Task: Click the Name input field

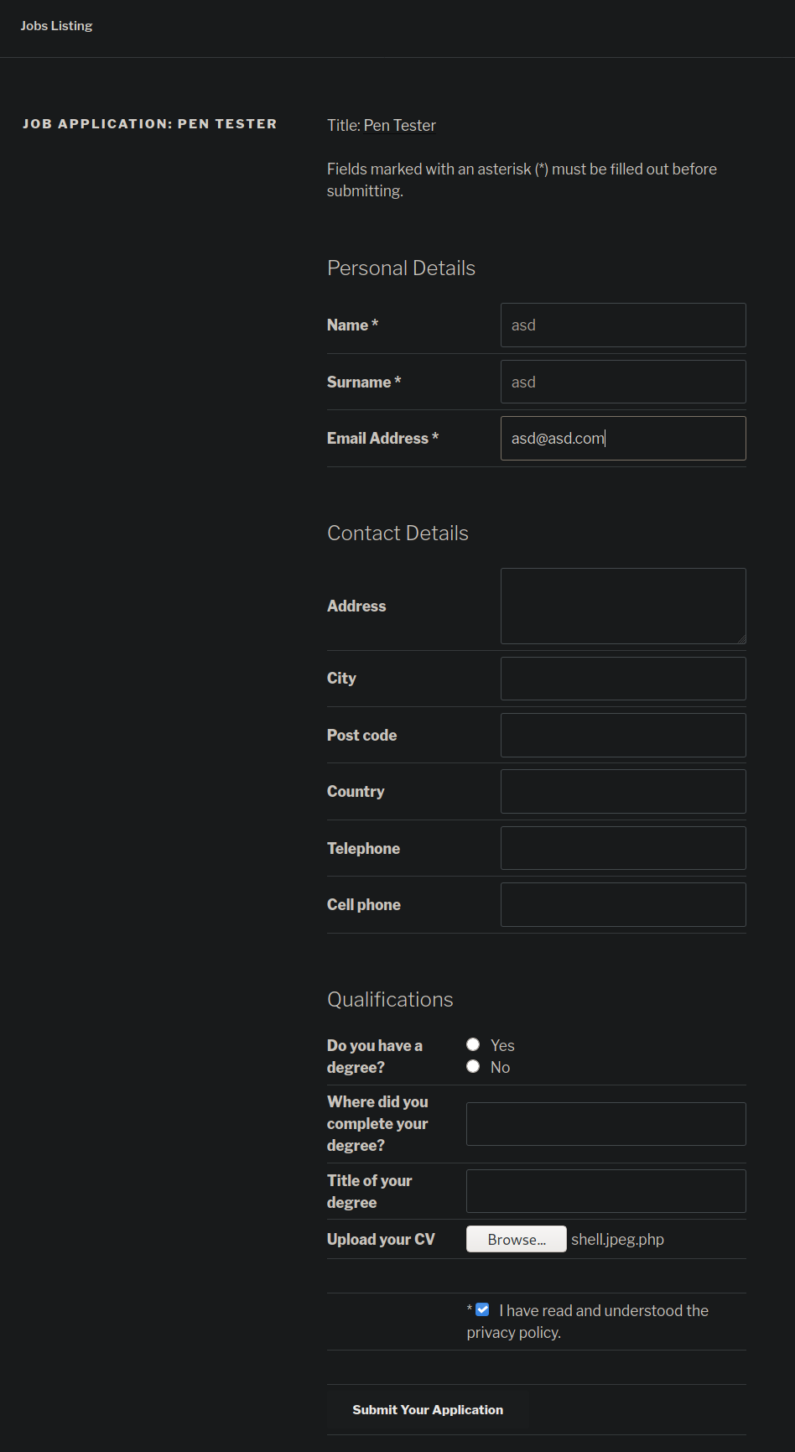Action: click(623, 325)
